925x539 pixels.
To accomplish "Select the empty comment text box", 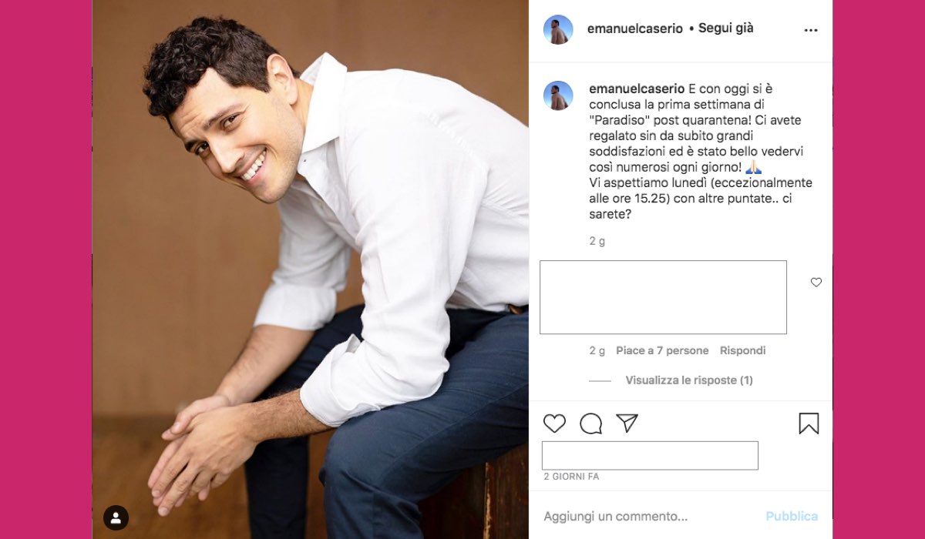I will [x=663, y=297].
